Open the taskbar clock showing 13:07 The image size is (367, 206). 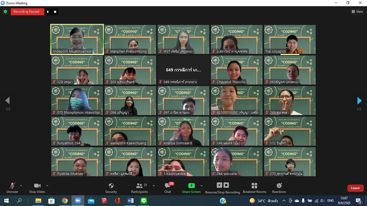(344, 201)
